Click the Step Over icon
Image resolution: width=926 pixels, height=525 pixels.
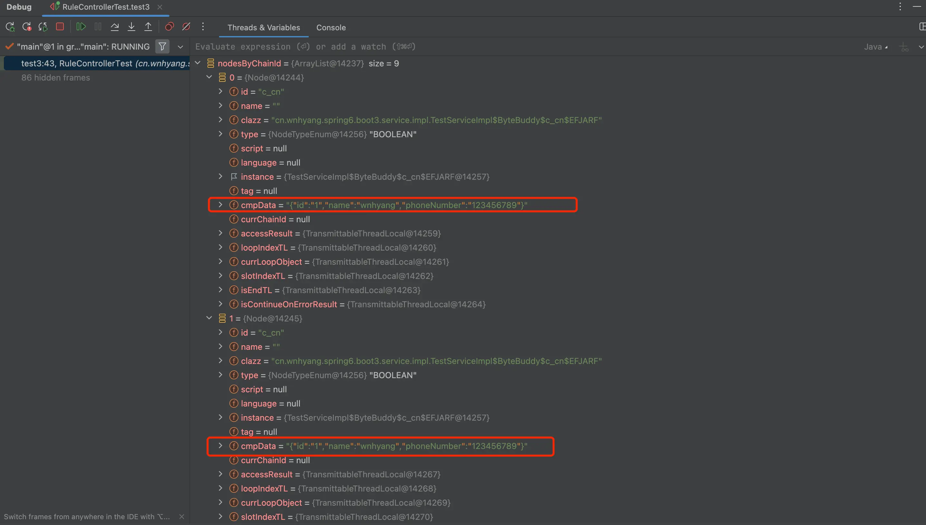115,27
